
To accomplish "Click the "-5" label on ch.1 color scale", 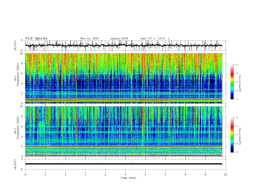I will tap(236, 82).
